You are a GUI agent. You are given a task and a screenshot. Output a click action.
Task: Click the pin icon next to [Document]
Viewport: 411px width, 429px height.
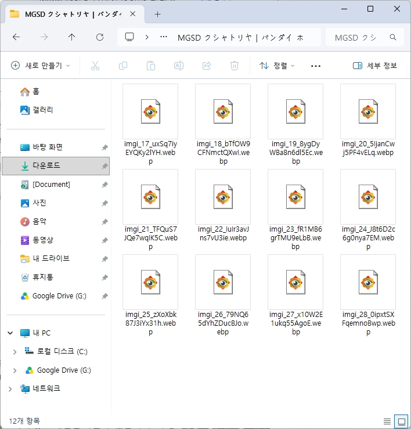tap(105, 185)
